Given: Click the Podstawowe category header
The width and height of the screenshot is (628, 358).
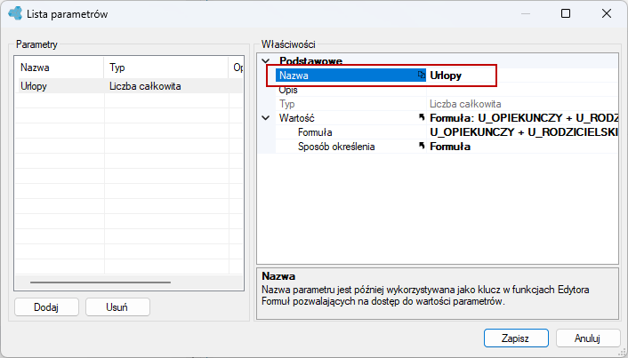Looking at the screenshot, I should point(310,61).
